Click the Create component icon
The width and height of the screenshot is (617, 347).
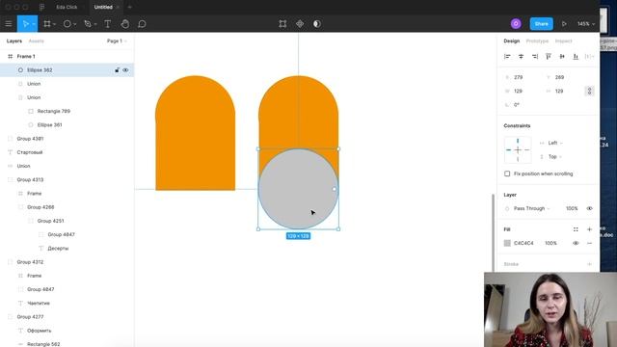[x=300, y=24]
